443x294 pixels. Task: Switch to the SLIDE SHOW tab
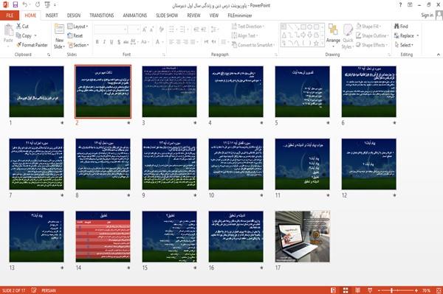(167, 15)
